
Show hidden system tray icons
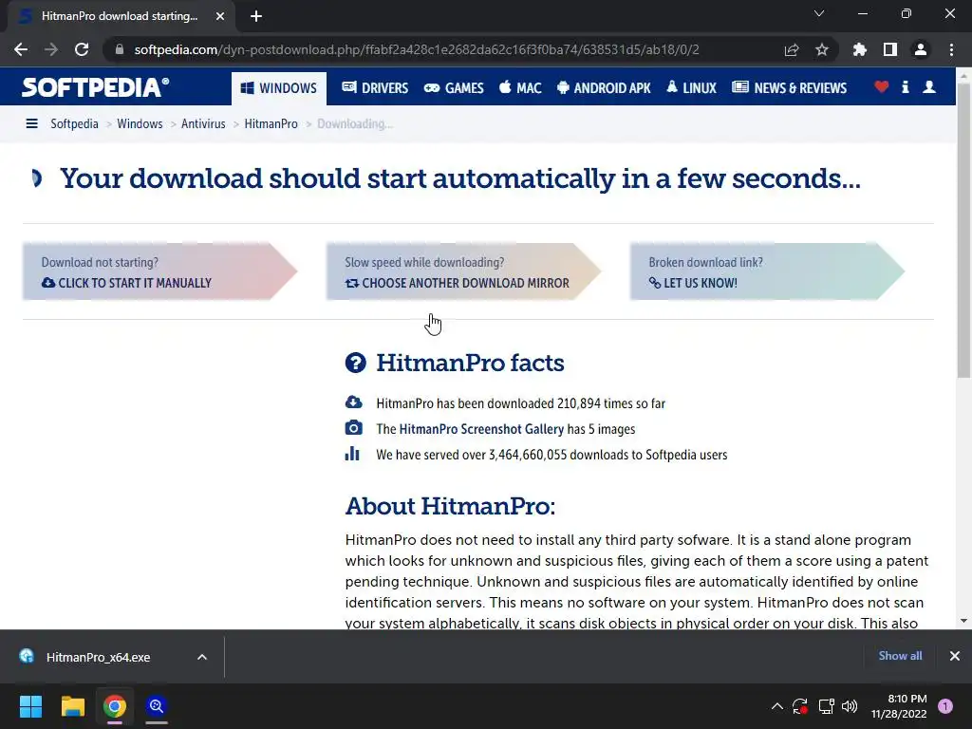tap(776, 706)
